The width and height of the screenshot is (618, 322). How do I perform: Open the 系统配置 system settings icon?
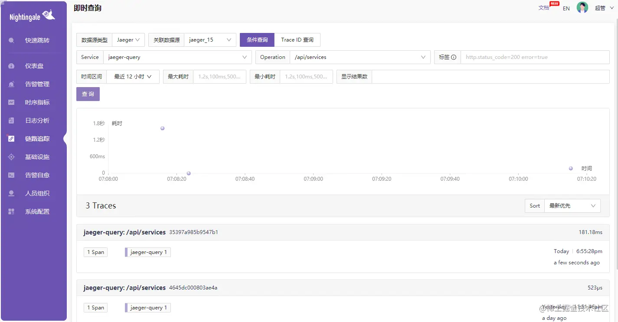pyautogui.click(x=11, y=211)
